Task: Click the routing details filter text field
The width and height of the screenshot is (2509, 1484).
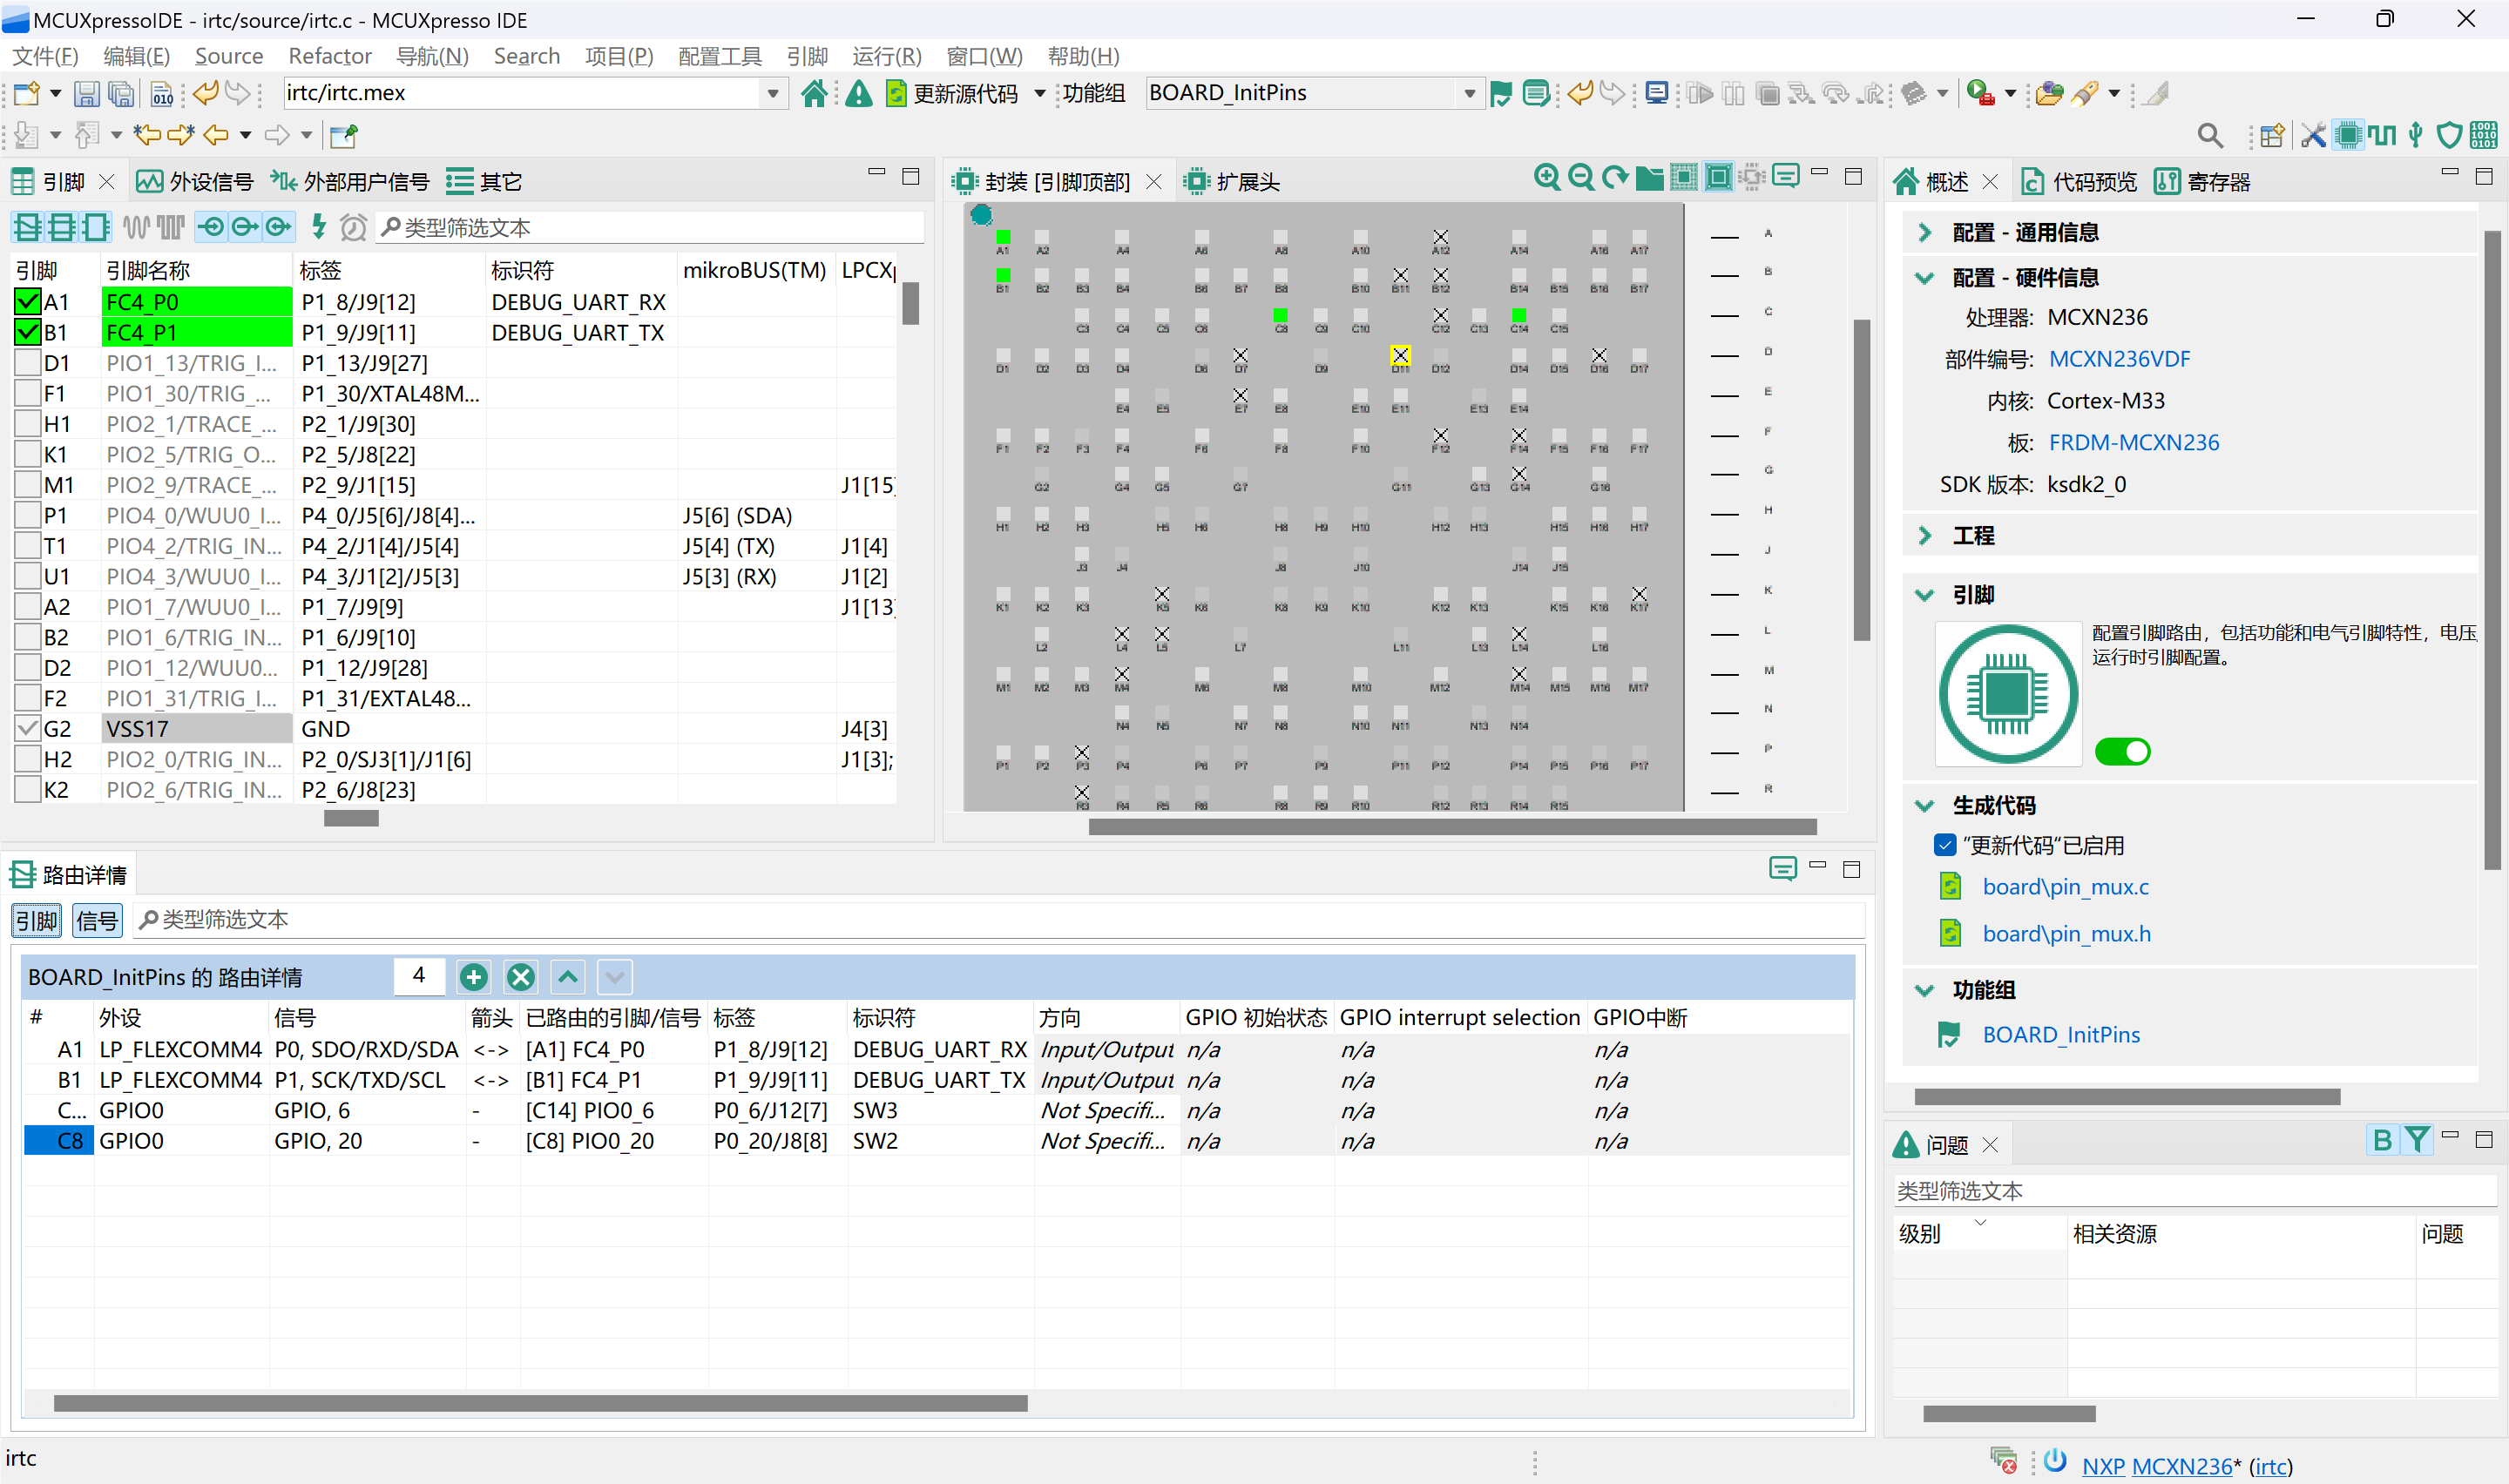Action: tap(1000, 919)
